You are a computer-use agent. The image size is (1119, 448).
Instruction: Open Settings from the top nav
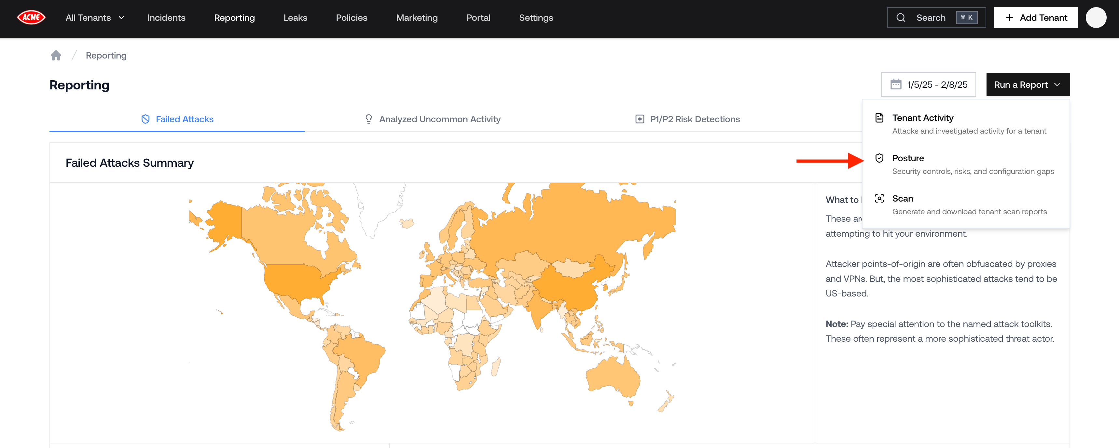[x=536, y=18]
